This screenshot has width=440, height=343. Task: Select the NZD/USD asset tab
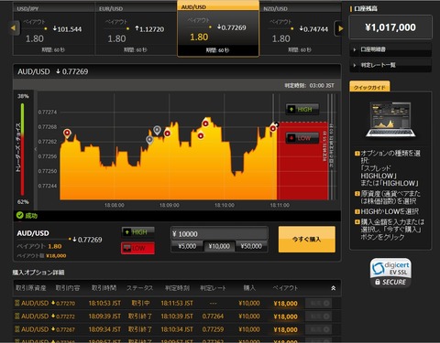pos(301,29)
